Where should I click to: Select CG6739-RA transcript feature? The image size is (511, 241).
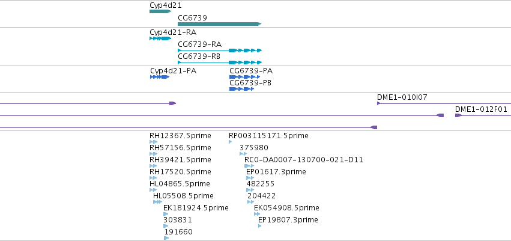220,50
